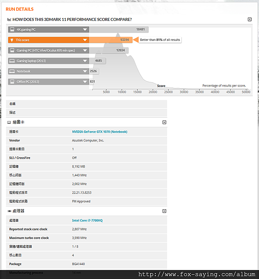Select the driver version 22.21.13.8253
Screen dimensions: 259x279
[82, 193]
